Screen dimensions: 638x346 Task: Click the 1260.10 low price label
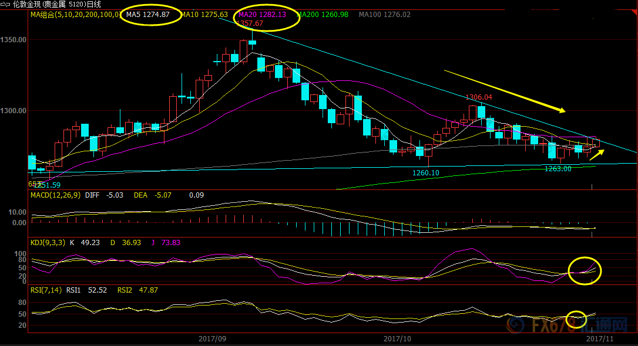(x=425, y=173)
